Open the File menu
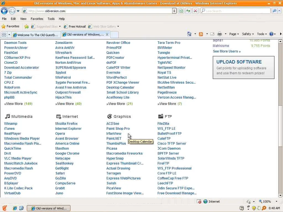 (4, 19)
